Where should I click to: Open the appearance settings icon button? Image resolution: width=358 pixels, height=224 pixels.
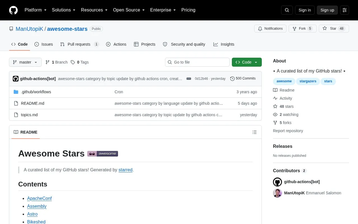click(x=345, y=10)
